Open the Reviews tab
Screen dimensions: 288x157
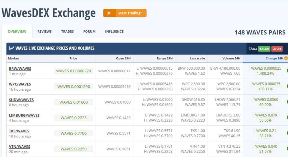click(44, 32)
